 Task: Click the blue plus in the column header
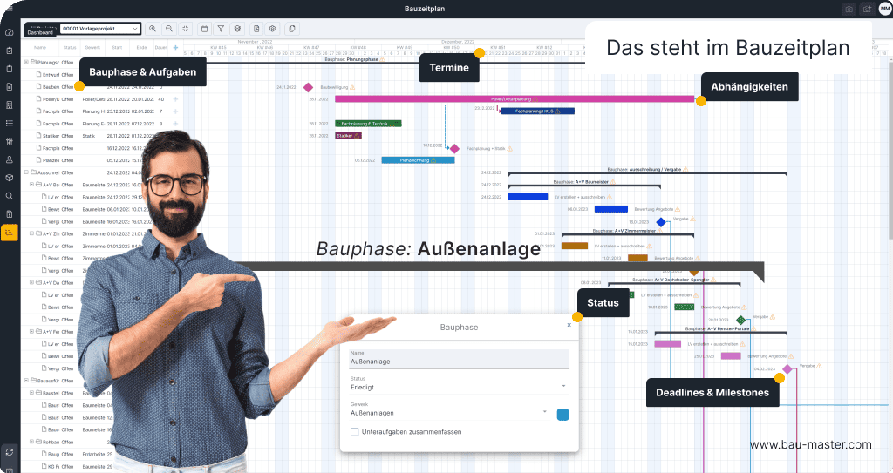(175, 48)
